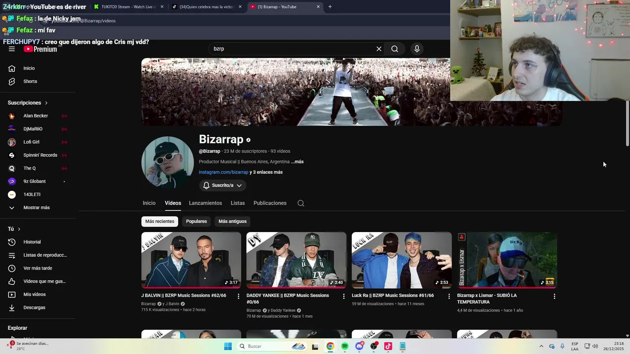Open options menu for SUBIÓ LA TEMPERATURA video

click(554, 296)
